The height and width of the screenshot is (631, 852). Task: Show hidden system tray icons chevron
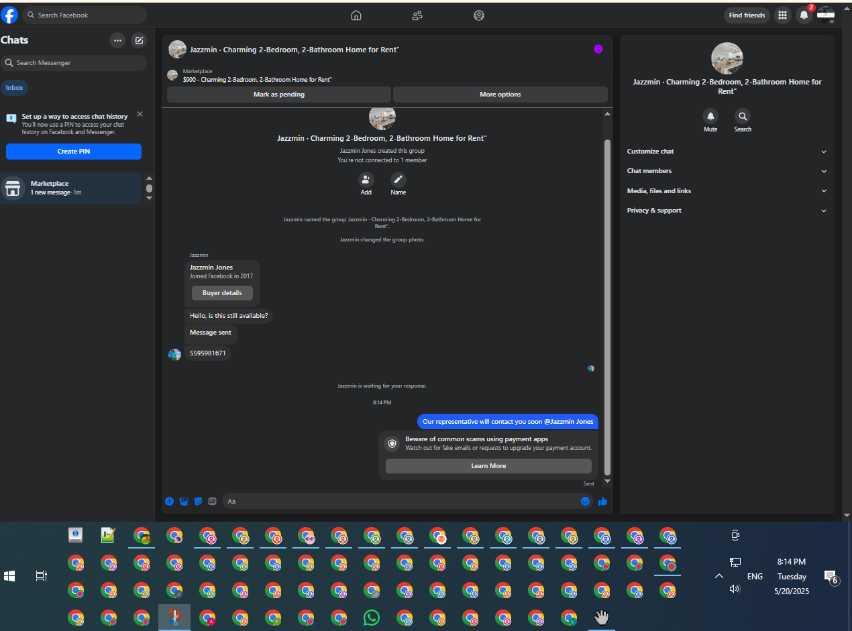pos(719,576)
